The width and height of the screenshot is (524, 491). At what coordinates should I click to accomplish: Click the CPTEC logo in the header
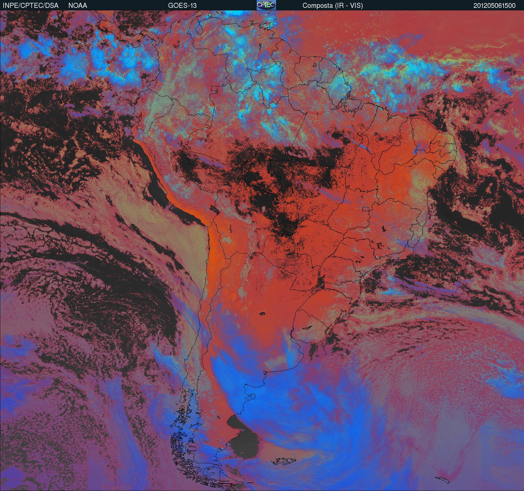pos(266,5)
